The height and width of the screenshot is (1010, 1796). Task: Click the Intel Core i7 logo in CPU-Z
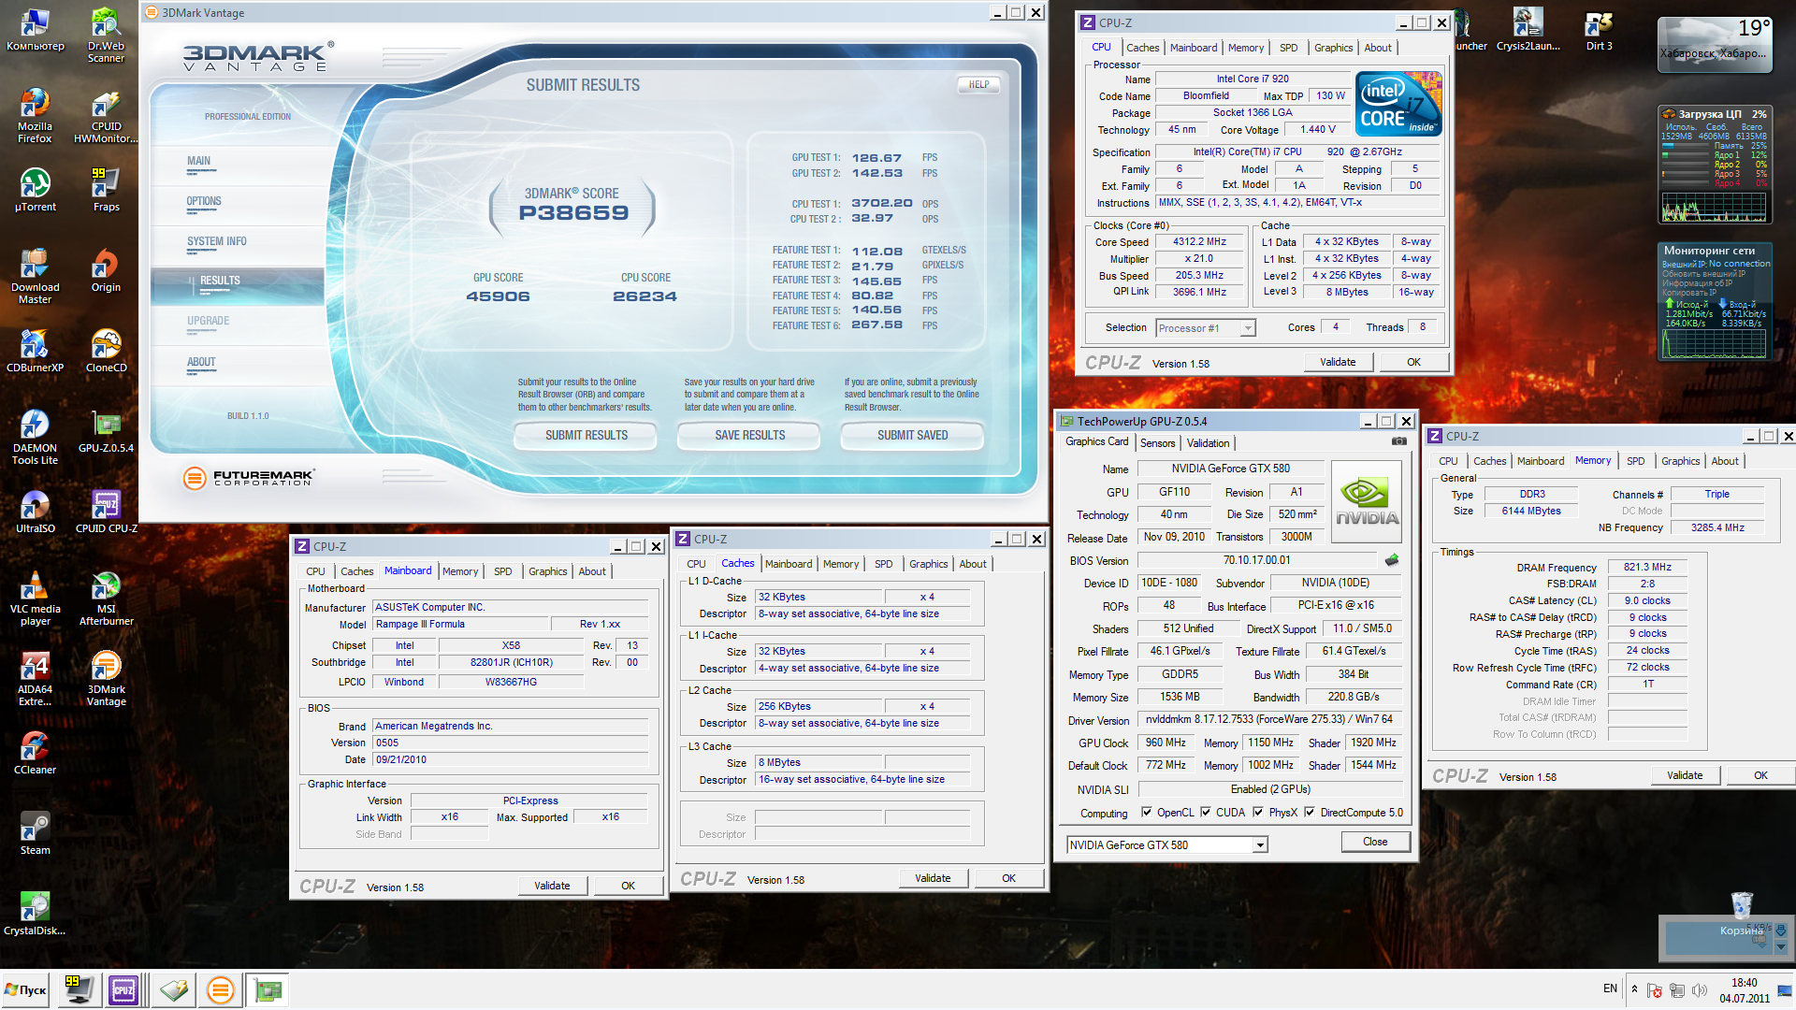(1398, 104)
